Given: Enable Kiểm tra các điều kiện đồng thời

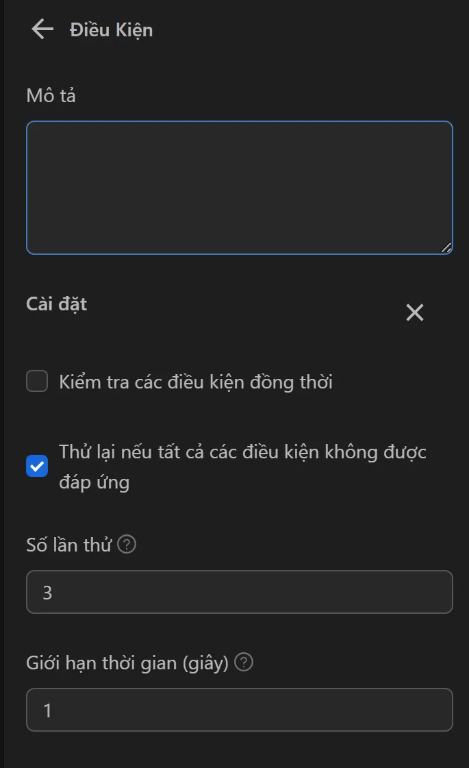Looking at the screenshot, I should pyautogui.click(x=36, y=382).
